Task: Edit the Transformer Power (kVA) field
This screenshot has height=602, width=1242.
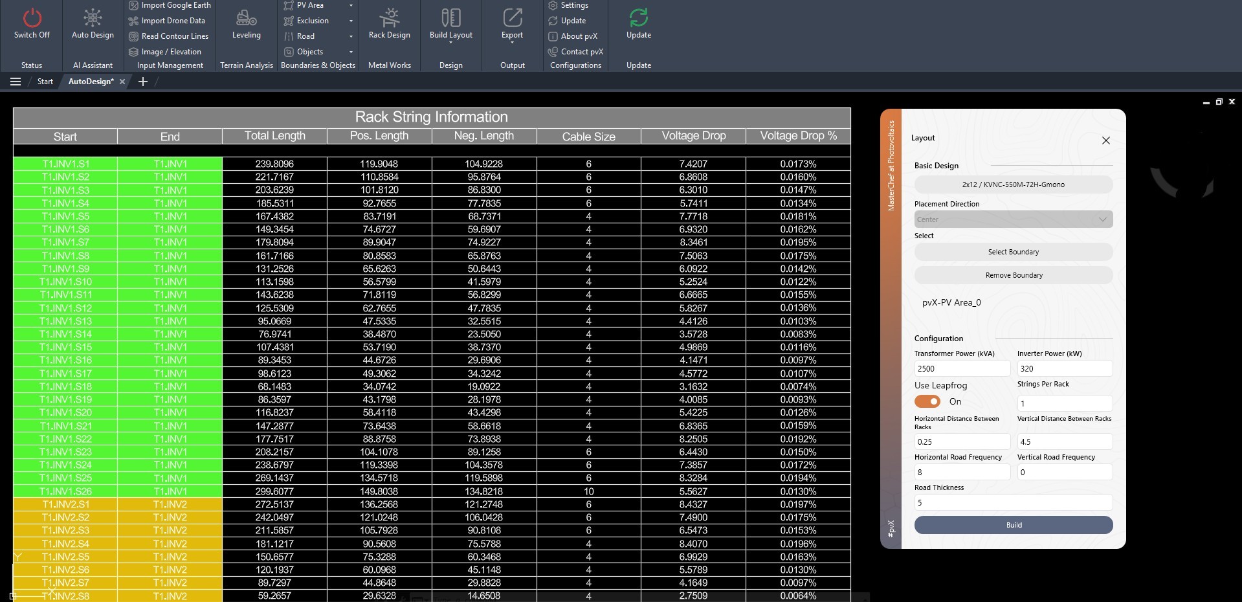Action: point(962,368)
